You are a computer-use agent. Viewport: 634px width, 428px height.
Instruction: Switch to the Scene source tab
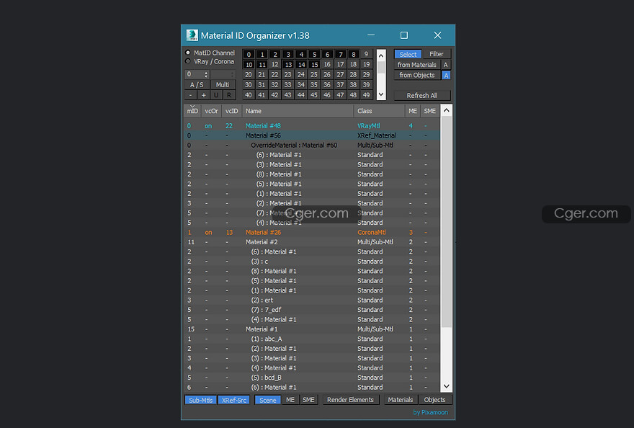268,400
